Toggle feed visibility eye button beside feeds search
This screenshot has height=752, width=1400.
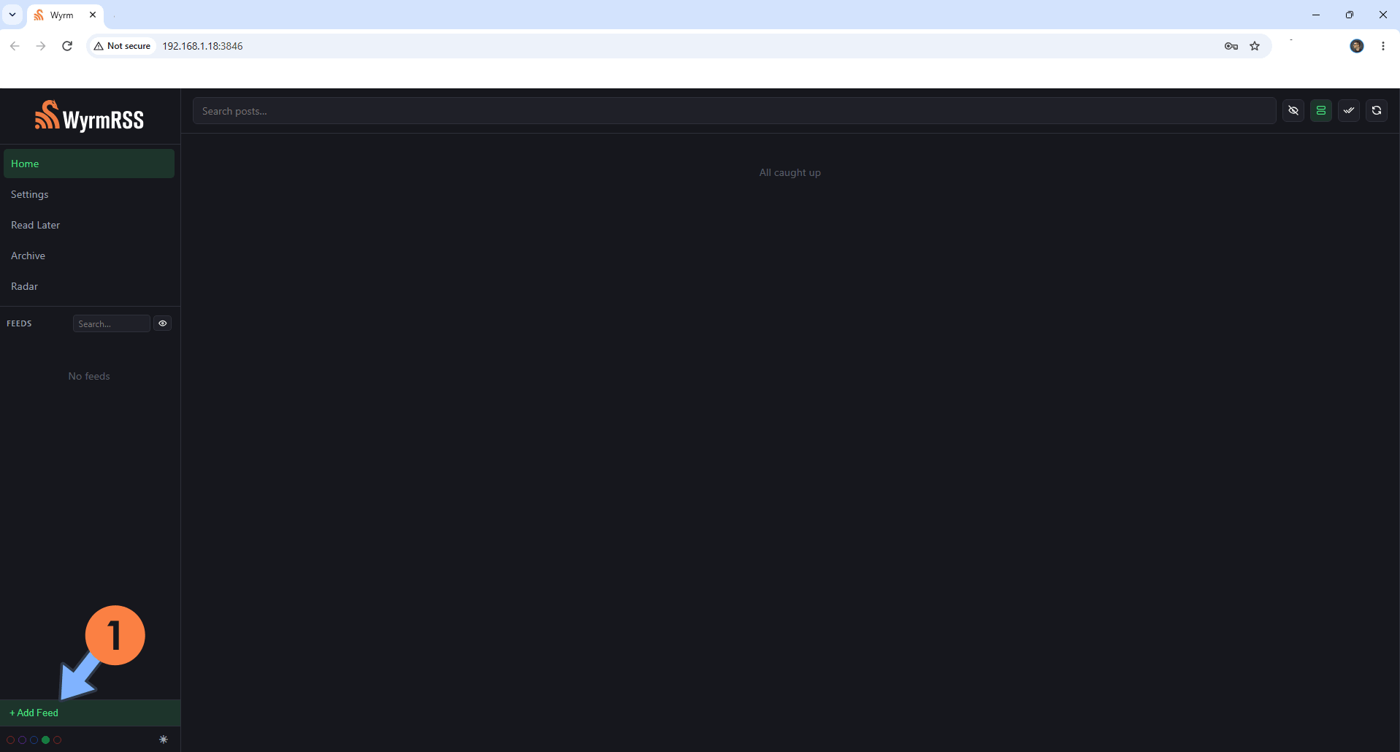(x=163, y=323)
